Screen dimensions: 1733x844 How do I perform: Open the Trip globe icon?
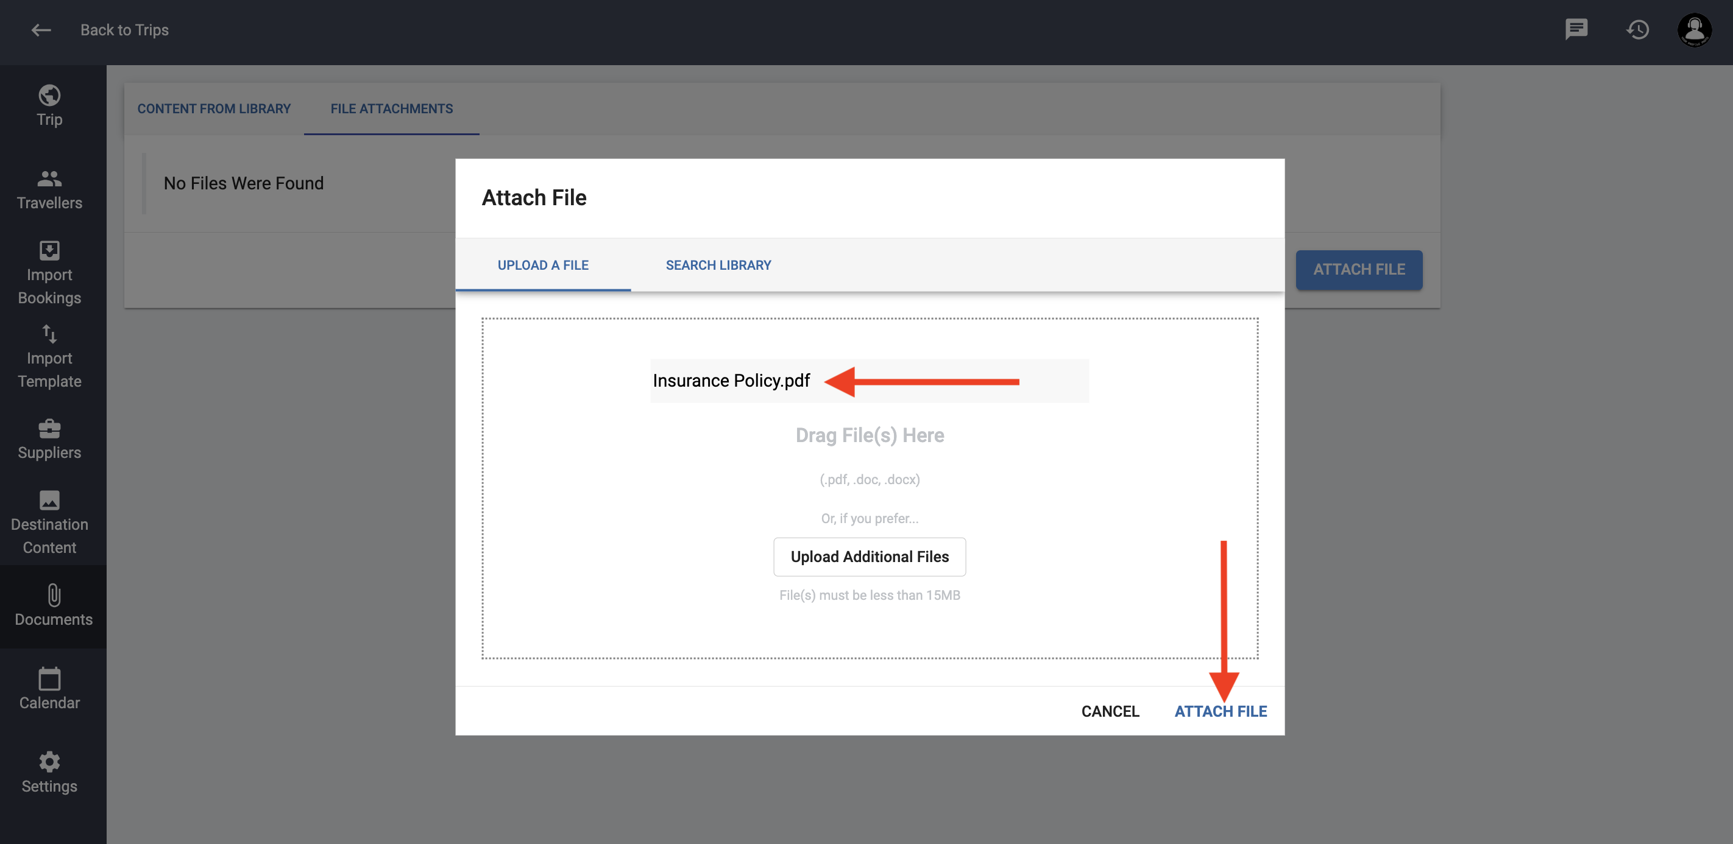[x=49, y=96]
